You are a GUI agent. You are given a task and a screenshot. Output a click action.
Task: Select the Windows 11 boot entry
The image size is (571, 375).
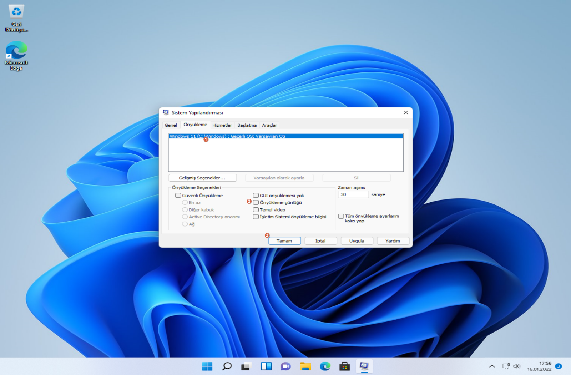(286, 136)
